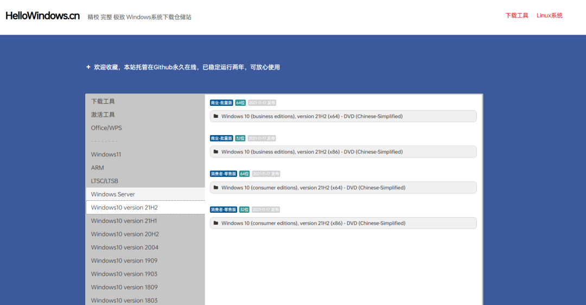This screenshot has width=586, height=305.
Task: Click 商业-批量版 badge above business x64 entry
Action: 221,103
